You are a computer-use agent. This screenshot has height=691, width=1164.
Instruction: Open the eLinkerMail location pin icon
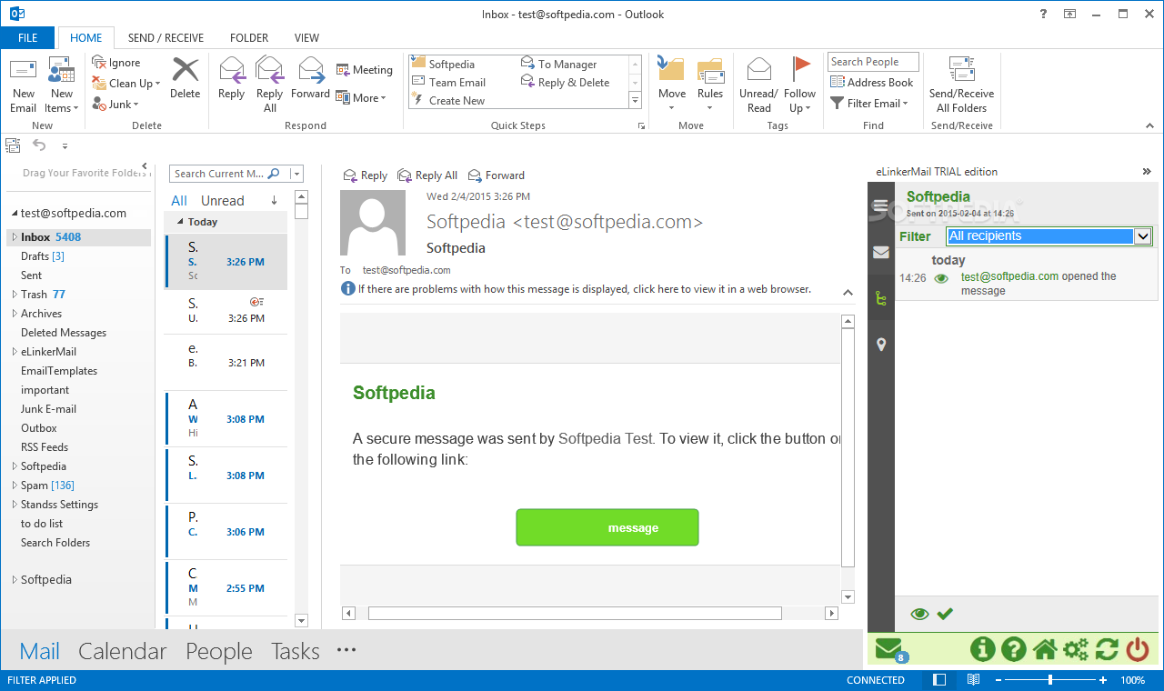[x=880, y=345]
